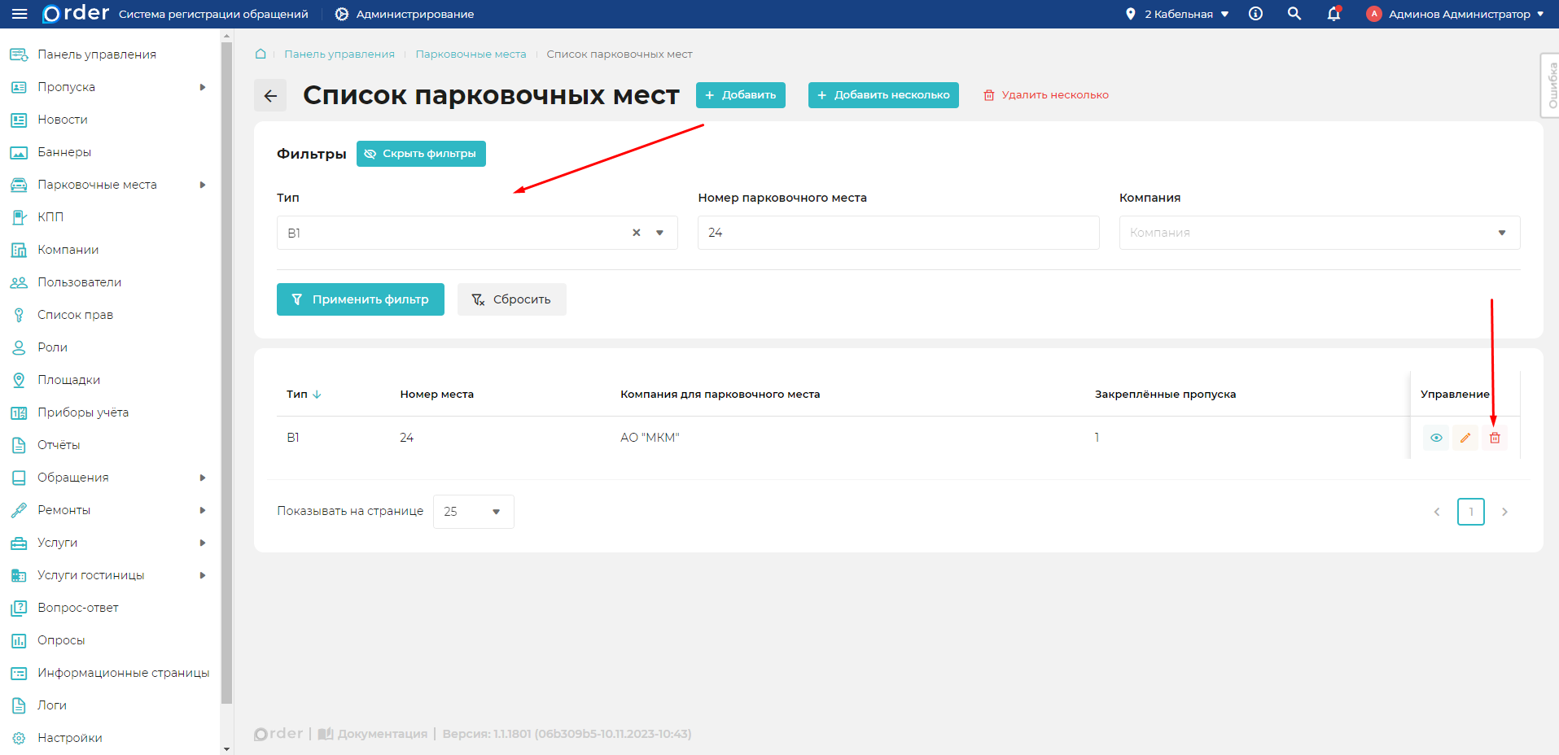The image size is (1559, 755).
Task: Click the search magnifier icon in header
Action: 1294,14
